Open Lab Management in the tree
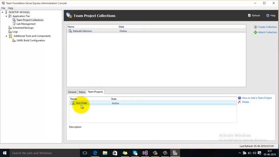The height and width of the screenshot is (157, 279). [26, 24]
